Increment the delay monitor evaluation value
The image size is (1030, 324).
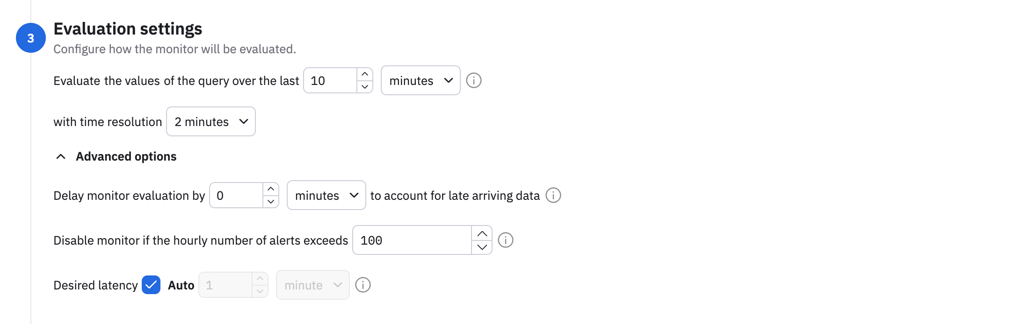(x=271, y=189)
